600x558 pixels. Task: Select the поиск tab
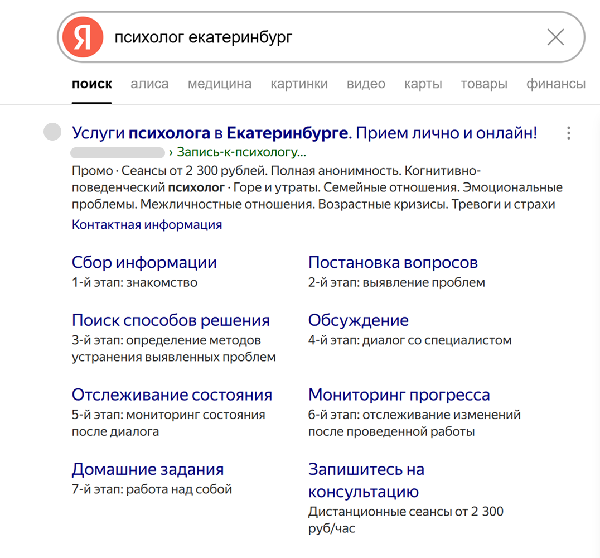(x=92, y=84)
